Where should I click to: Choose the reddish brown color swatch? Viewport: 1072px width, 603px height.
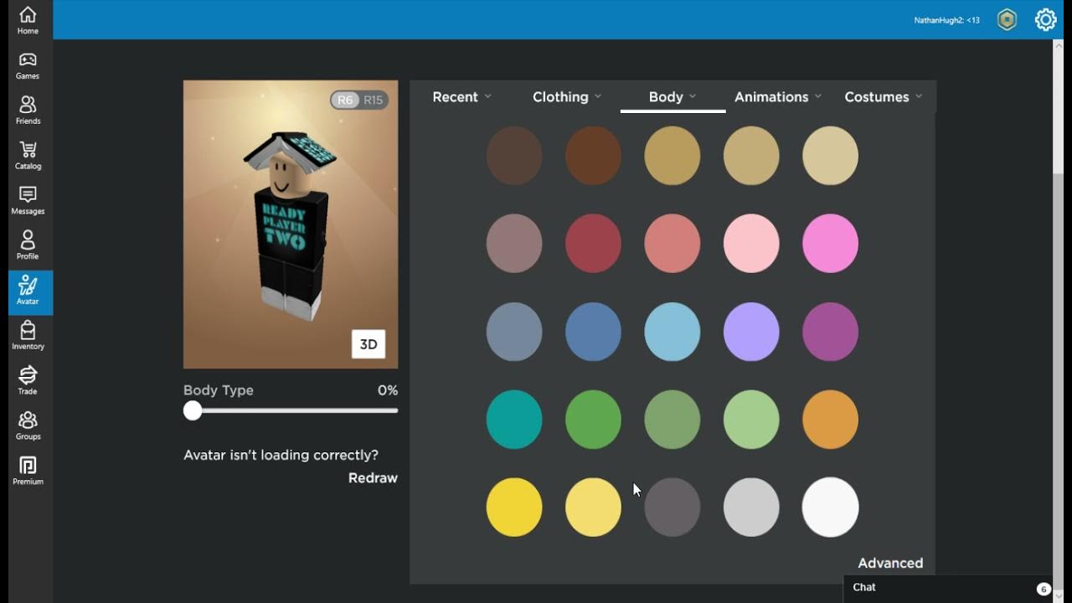593,156
